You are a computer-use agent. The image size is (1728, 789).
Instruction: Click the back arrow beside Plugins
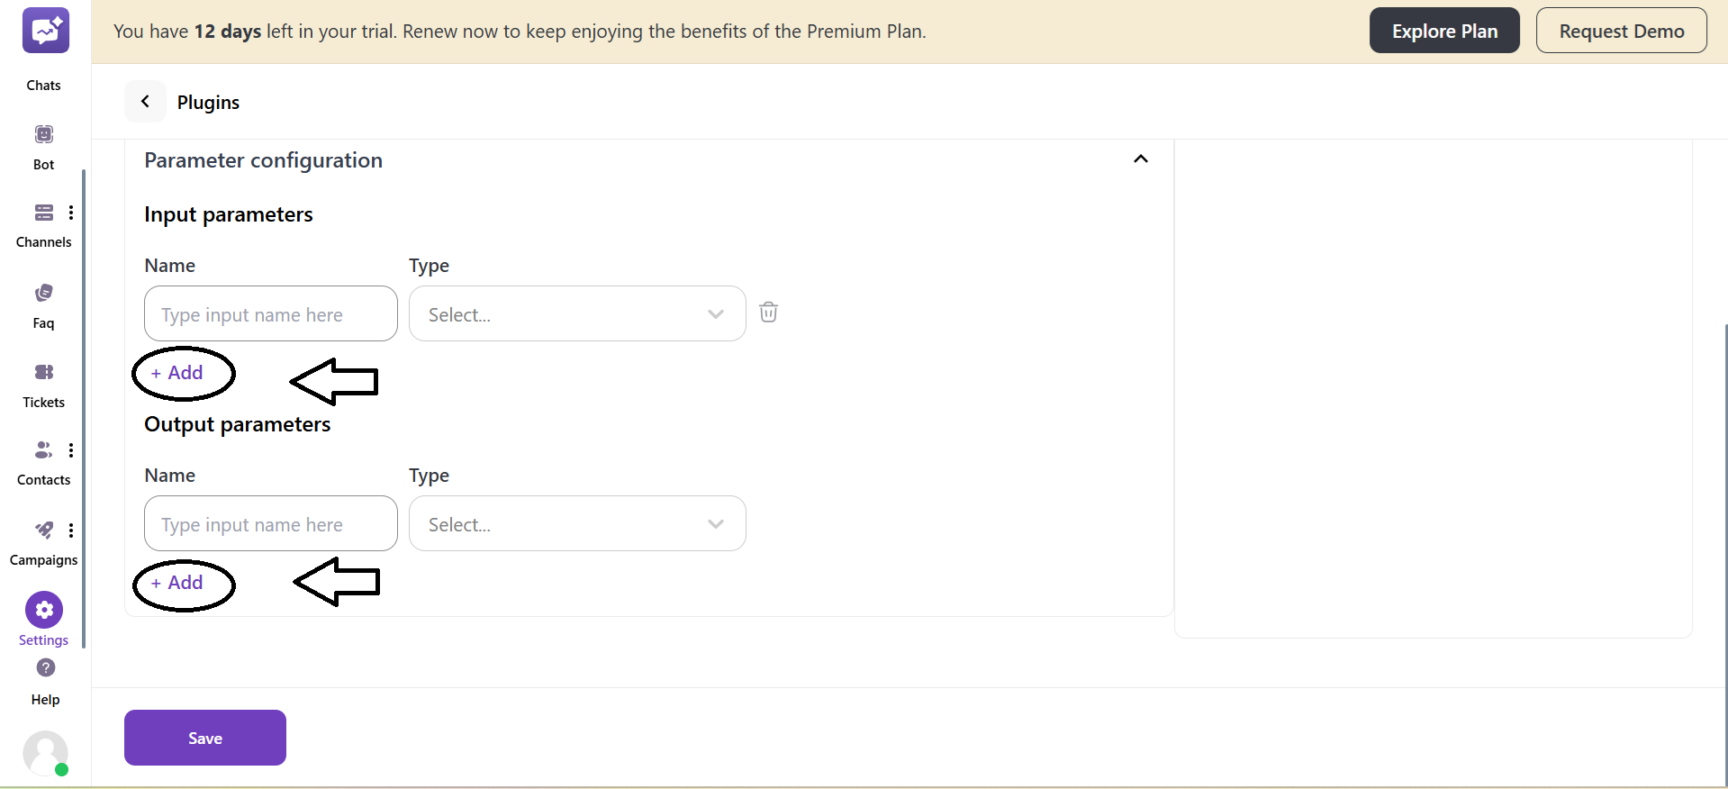click(145, 101)
